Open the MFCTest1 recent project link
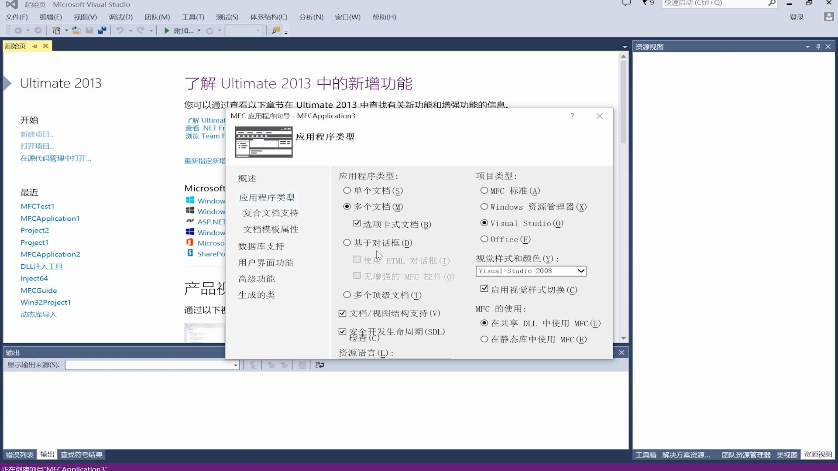The width and height of the screenshot is (838, 471). [x=37, y=206]
